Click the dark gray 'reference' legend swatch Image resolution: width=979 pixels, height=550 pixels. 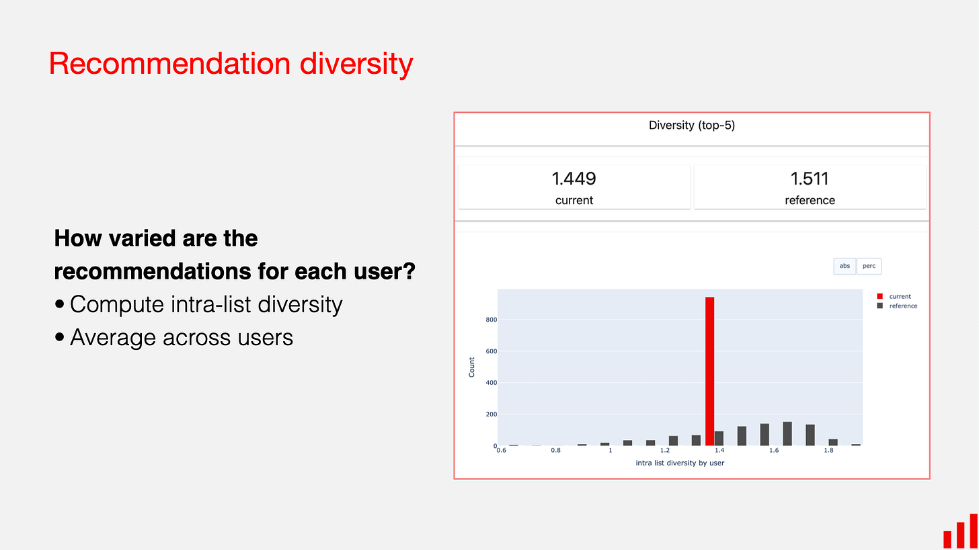(x=879, y=306)
